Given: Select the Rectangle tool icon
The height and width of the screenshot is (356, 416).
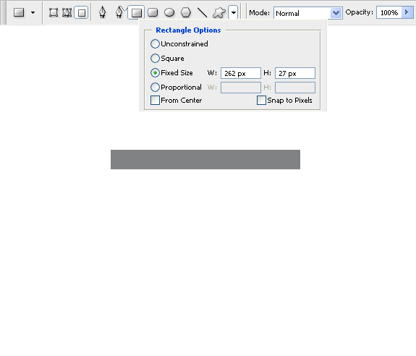Looking at the screenshot, I should pyautogui.click(x=136, y=12).
